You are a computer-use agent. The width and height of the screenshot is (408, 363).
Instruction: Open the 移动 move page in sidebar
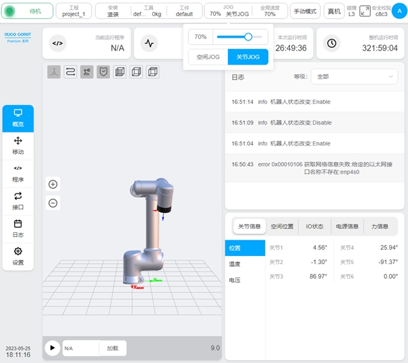click(x=18, y=145)
